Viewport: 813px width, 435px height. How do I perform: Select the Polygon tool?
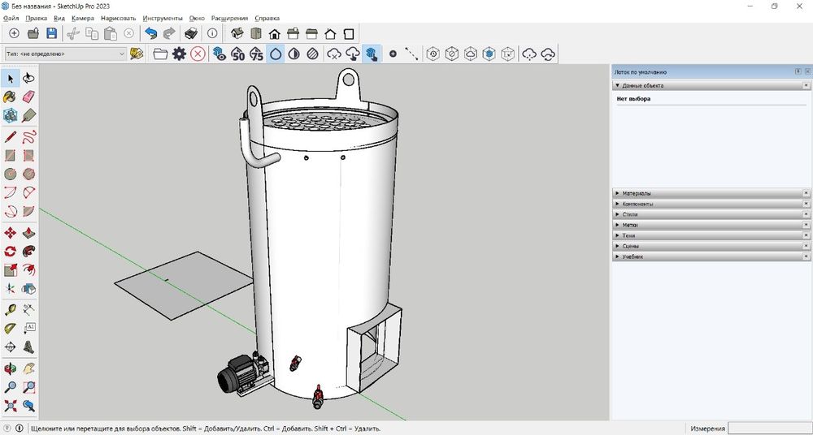coord(29,174)
